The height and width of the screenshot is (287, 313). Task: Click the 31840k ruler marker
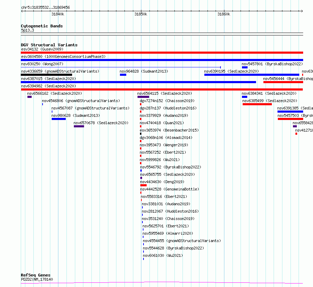pos(58,14)
